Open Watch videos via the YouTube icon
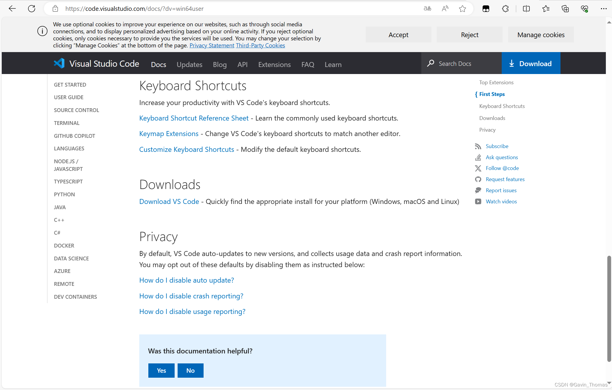This screenshot has width=612, height=390. 478,201
